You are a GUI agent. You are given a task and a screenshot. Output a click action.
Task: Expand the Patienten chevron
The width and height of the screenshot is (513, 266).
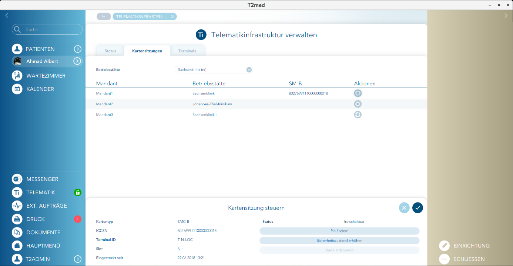tap(77, 49)
